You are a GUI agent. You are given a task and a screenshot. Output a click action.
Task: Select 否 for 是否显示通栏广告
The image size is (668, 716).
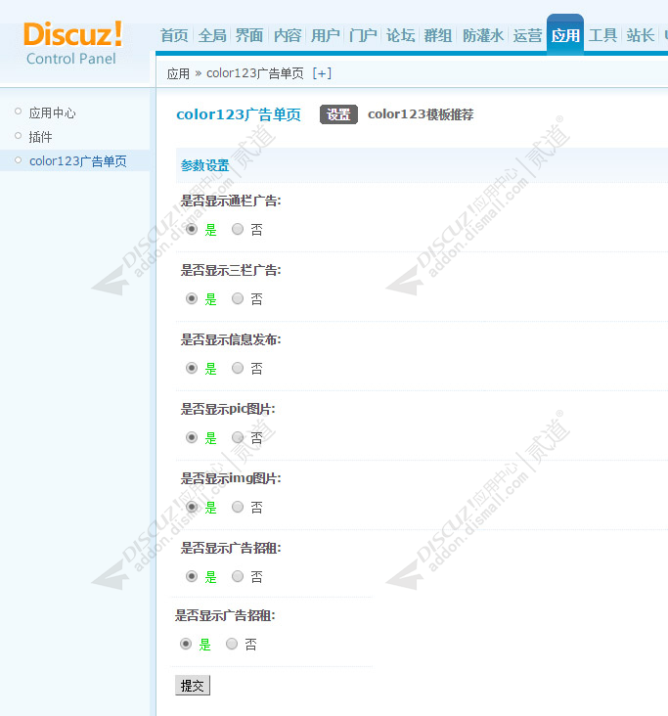[238, 229]
